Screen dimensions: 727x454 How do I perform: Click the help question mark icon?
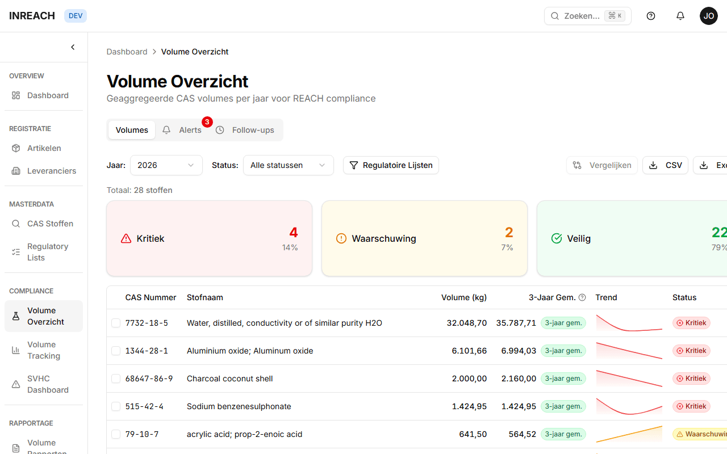pos(651,16)
